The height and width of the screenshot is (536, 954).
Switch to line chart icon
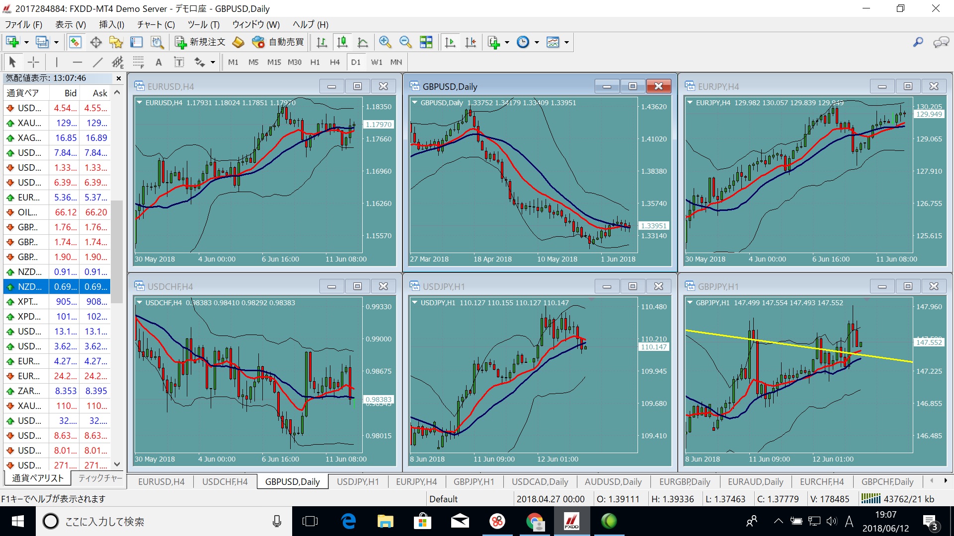tap(363, 42)
